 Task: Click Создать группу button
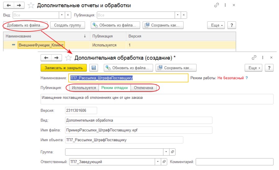[68, 25]
